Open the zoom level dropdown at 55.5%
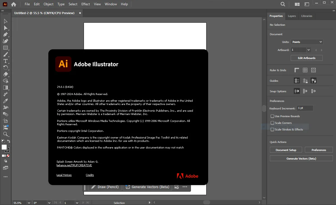 29,203
